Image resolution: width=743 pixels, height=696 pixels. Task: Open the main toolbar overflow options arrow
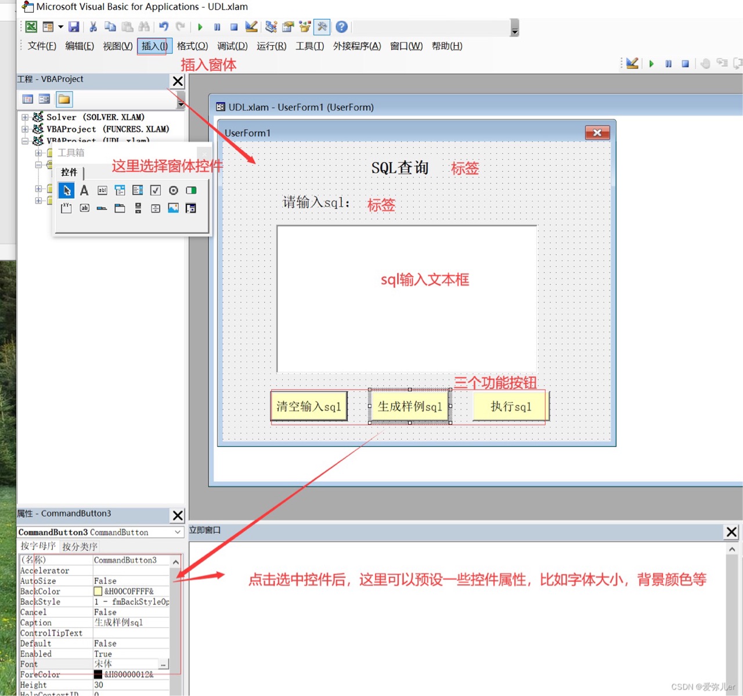click(515, 28)
